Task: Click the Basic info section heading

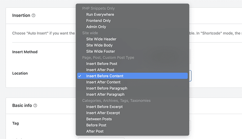Action: point(22,105)
